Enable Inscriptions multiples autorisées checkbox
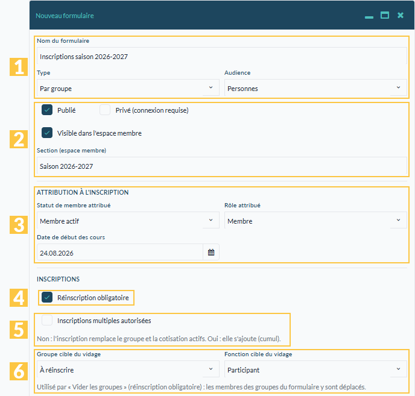 coord(47,320)
